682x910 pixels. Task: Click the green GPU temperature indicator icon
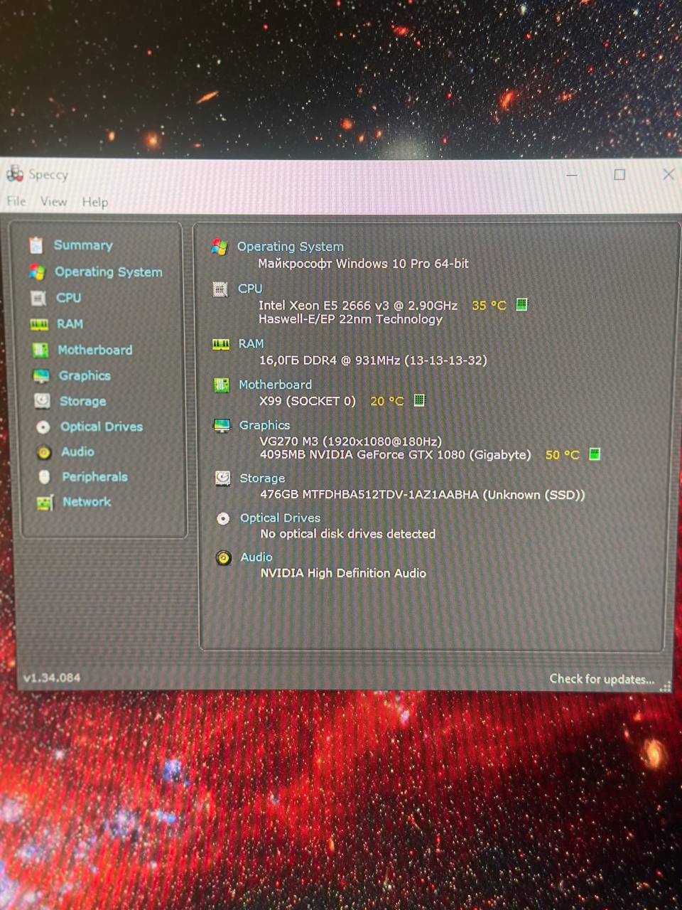pyautogui.click(x=595, y=454)
